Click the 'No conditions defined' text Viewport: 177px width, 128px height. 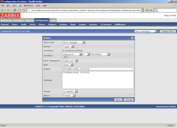[72, 51]
